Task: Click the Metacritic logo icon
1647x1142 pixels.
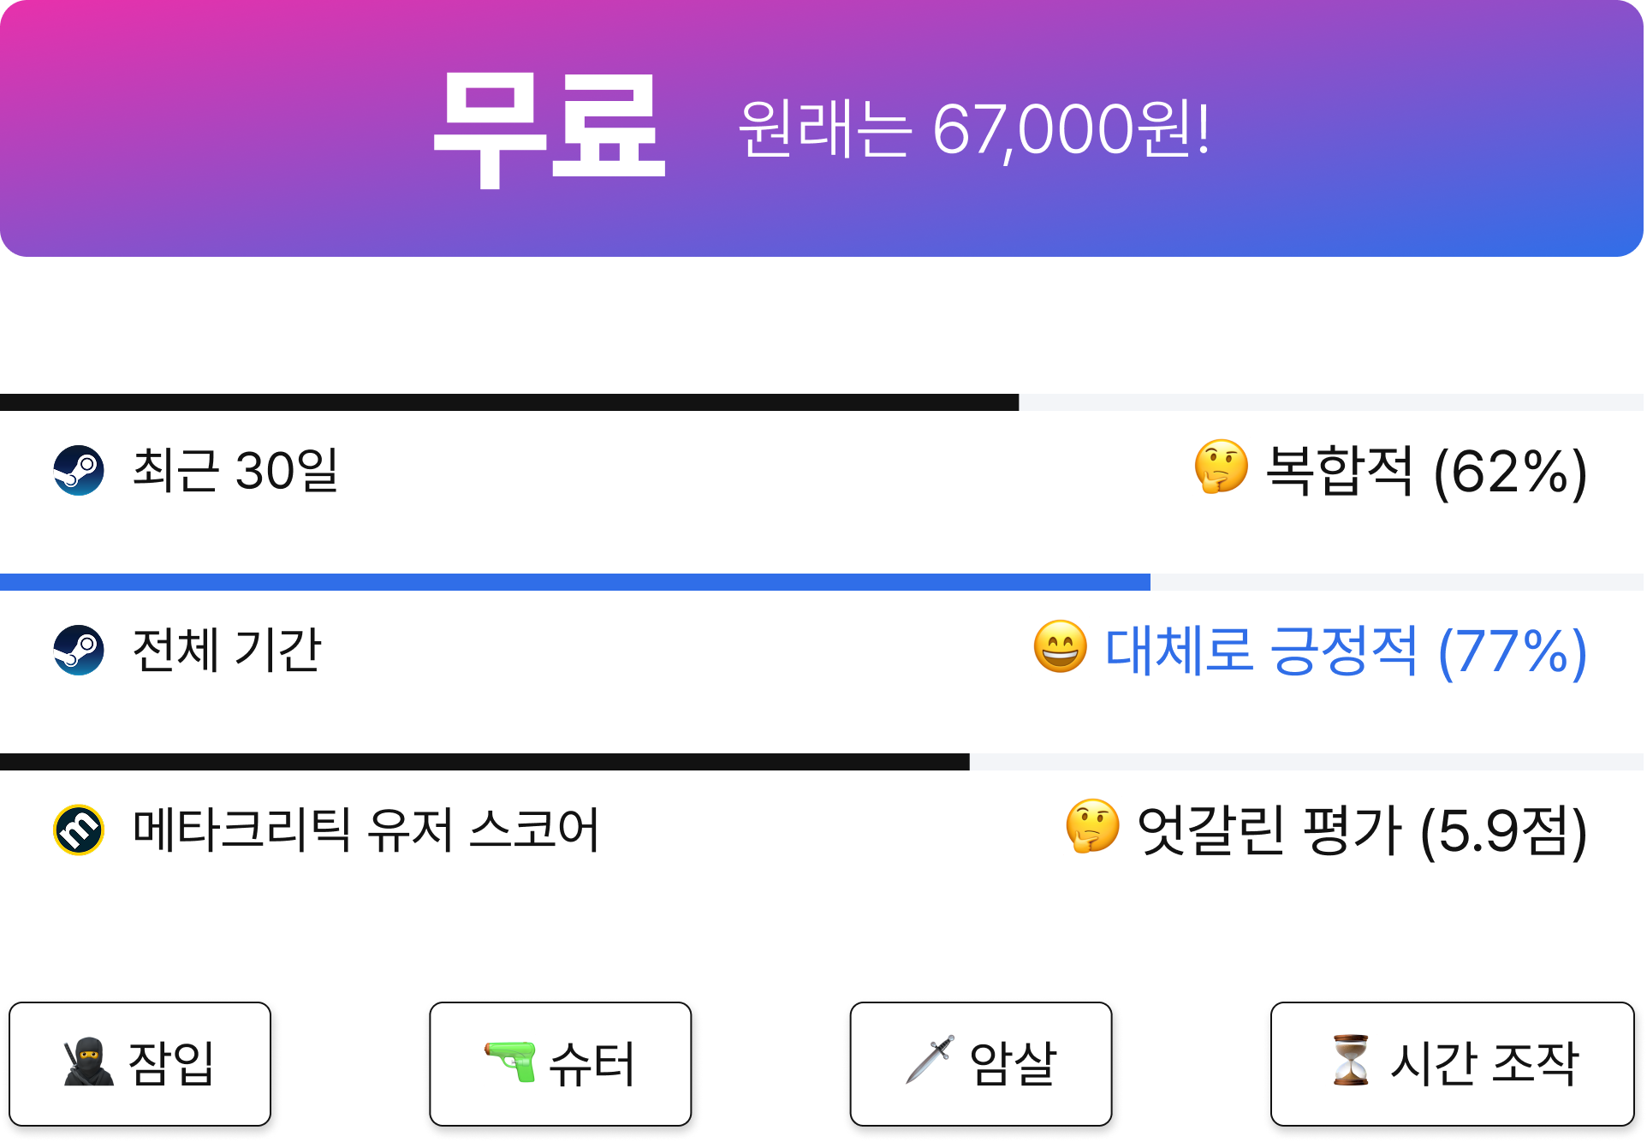Action: click(x=79, y=830)
